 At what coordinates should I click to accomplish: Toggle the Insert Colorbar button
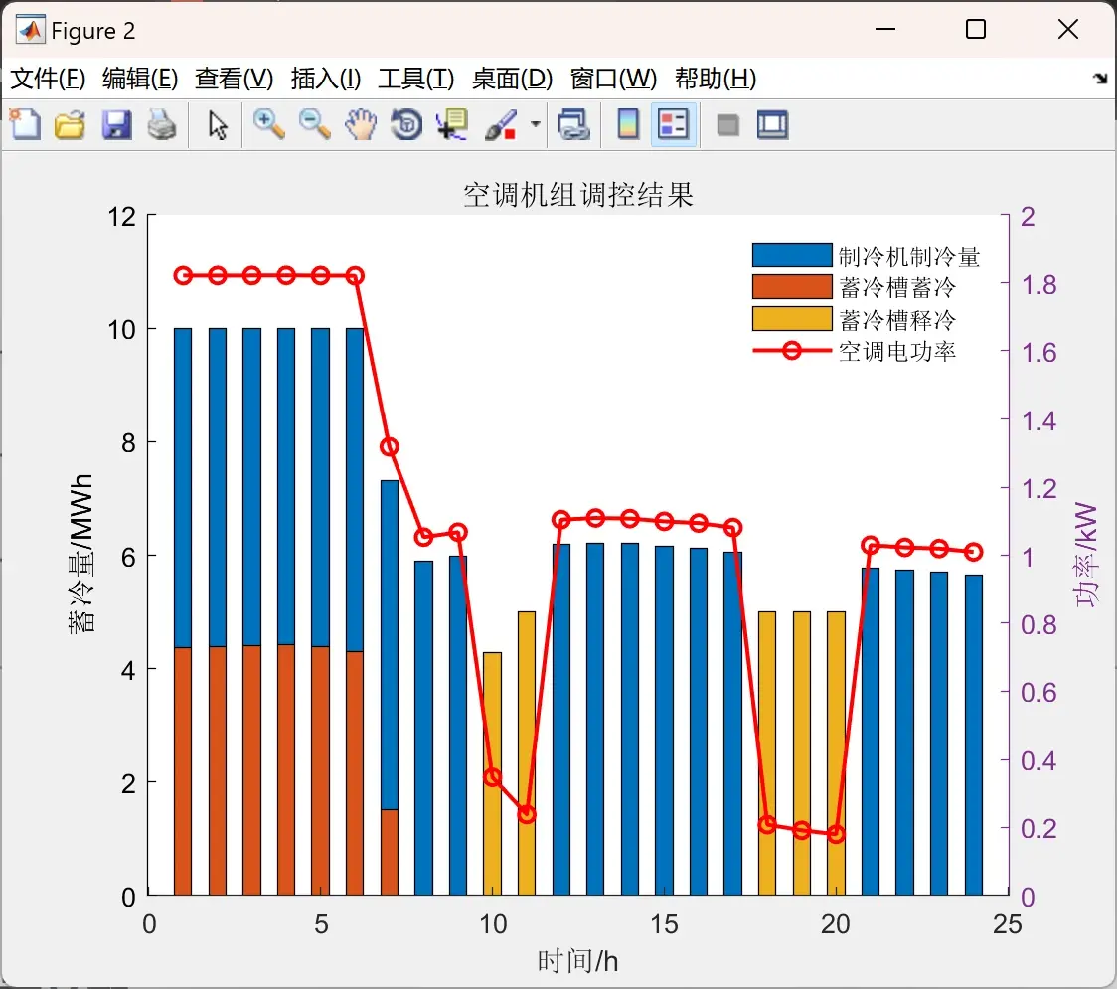628,124
